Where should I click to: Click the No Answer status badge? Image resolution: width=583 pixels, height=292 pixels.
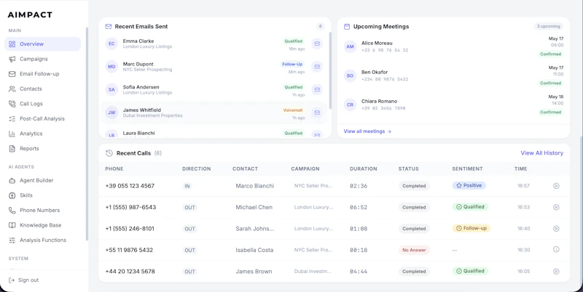pos(414,250)
